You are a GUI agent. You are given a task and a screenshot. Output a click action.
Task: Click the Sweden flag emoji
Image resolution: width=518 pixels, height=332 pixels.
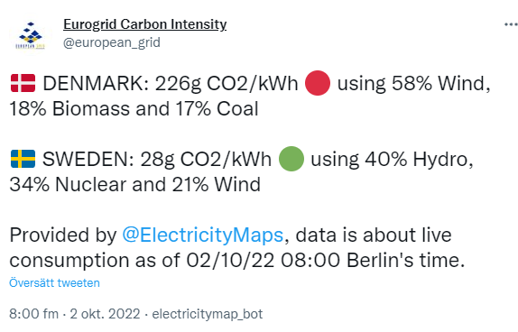23,159
